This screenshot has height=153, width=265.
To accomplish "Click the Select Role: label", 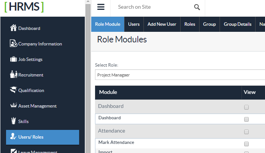I will tap(107, 65).
